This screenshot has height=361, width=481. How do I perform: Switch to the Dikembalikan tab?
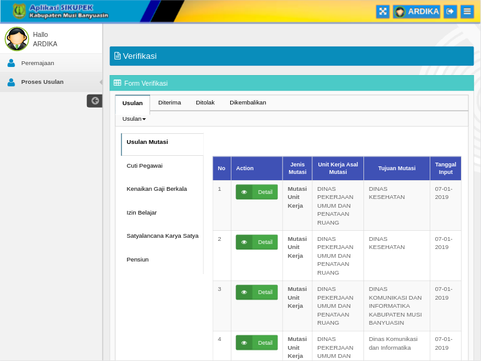[248, 103]
